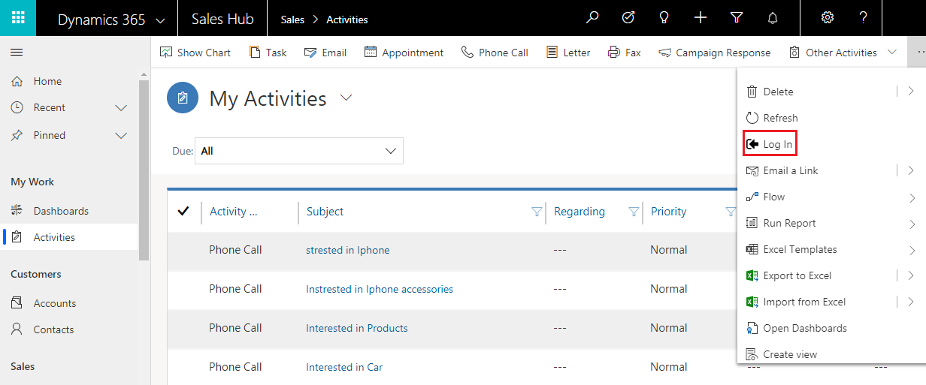The image size is (926, 385).
Task: Open the app launcher waffle icon
Action: 18,18
